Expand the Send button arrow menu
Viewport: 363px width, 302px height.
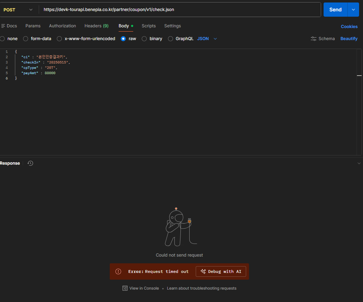tap(353, 10)
